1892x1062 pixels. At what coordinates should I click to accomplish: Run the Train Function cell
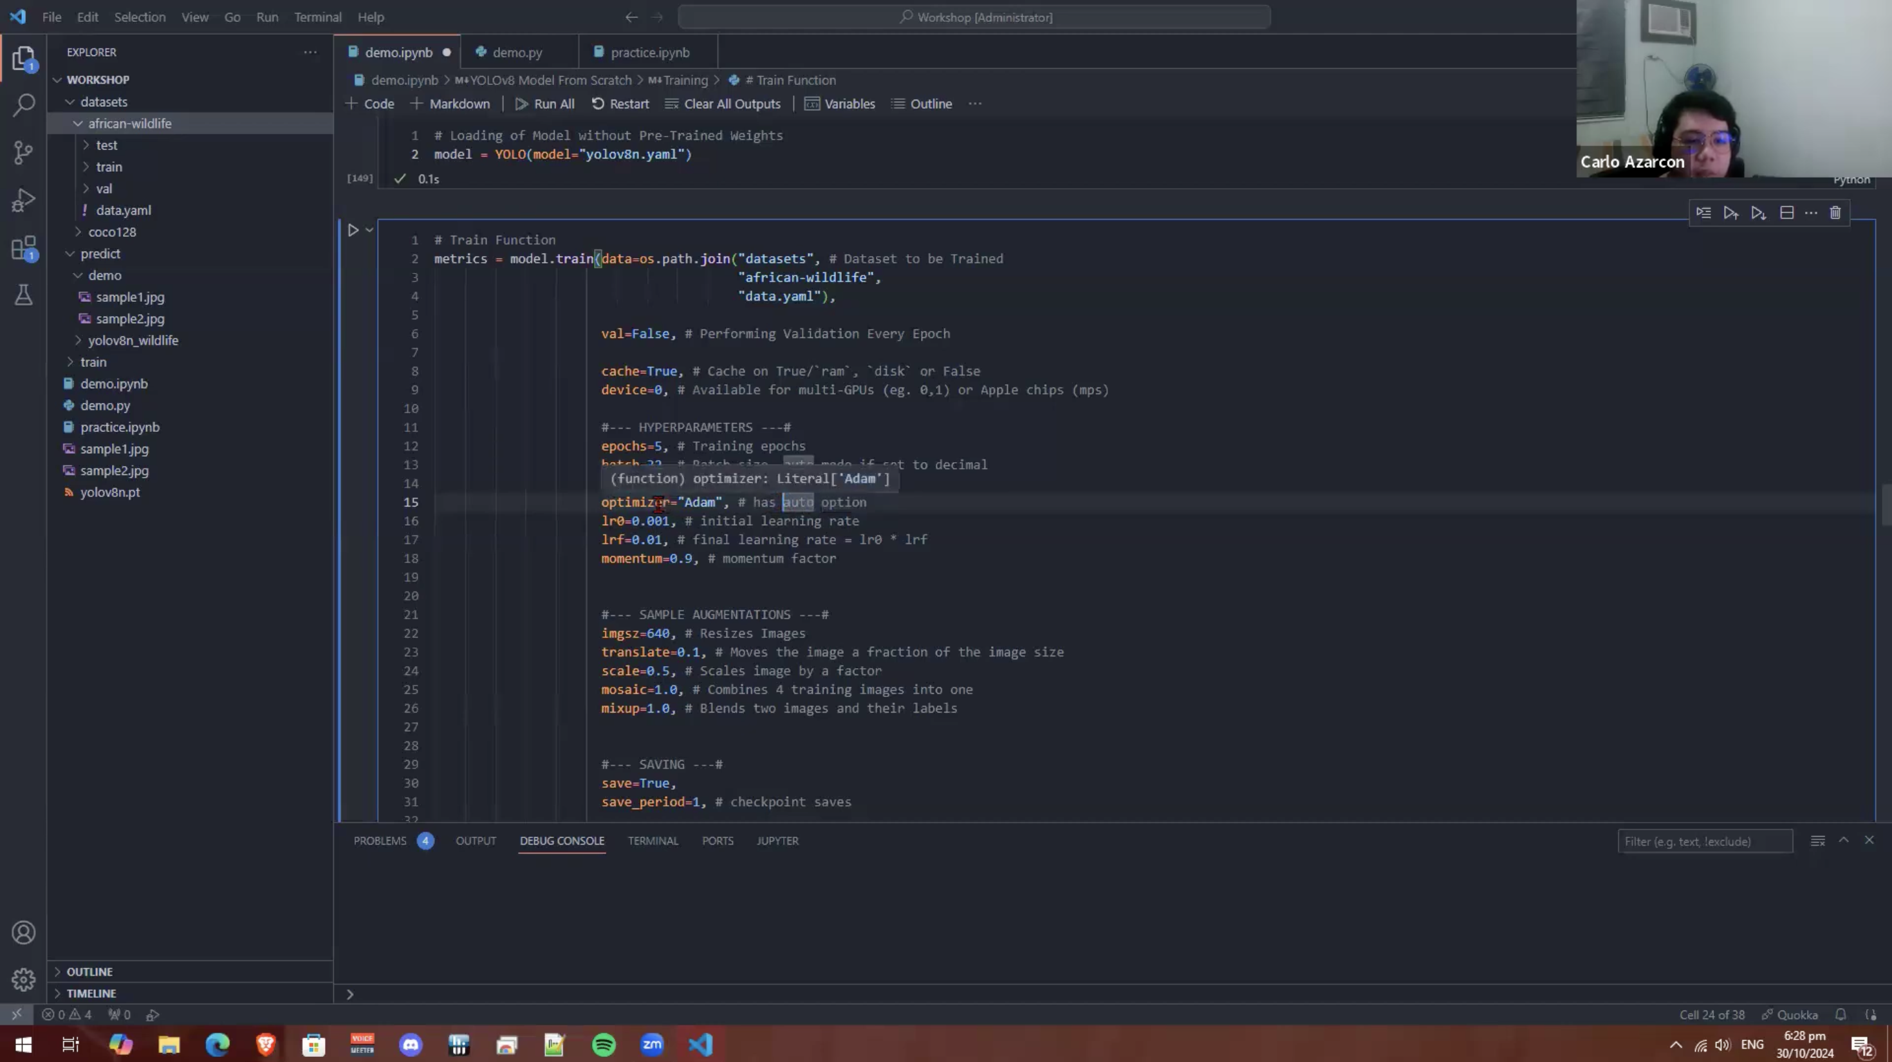coord(353,230)
